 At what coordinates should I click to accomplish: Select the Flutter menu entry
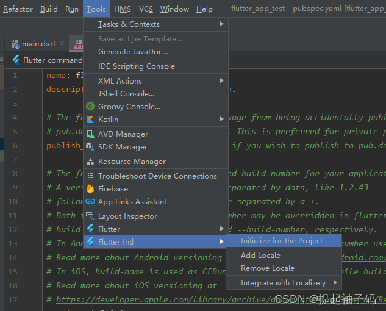coord(156,229)
